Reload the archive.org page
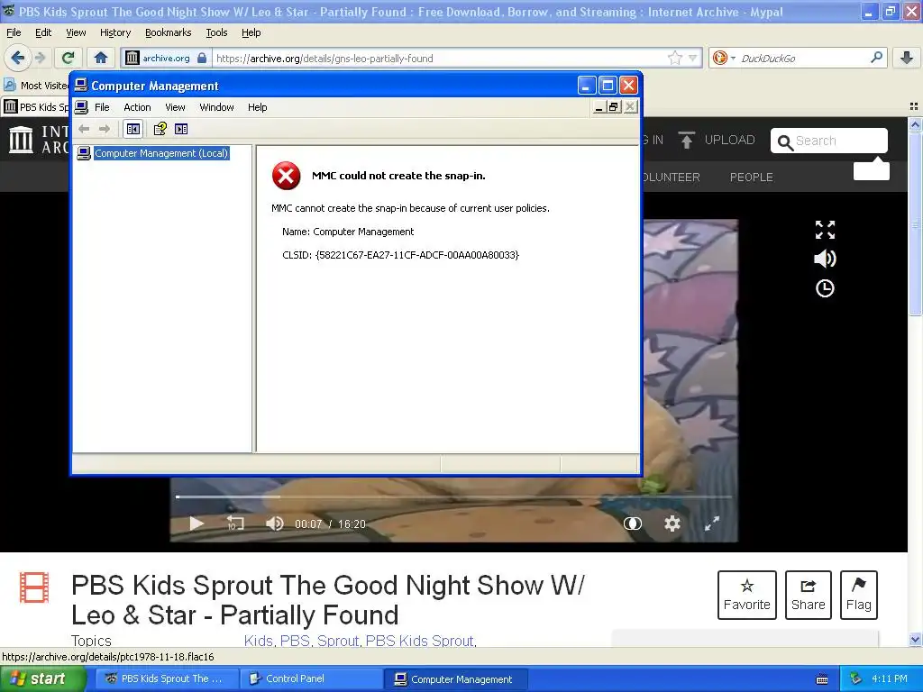 point(69,58)
